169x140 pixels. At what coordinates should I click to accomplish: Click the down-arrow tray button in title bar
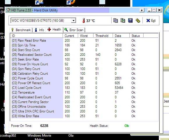coord(142,10)
